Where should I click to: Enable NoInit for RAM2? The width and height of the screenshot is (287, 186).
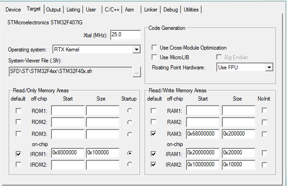tap(264, 122)
